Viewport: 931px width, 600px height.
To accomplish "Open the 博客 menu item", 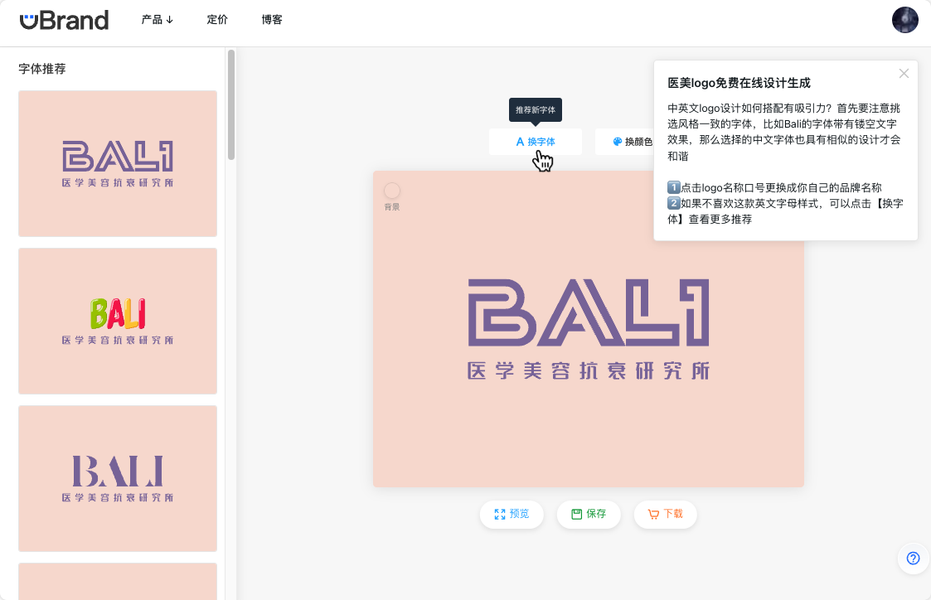I will 272,19.
